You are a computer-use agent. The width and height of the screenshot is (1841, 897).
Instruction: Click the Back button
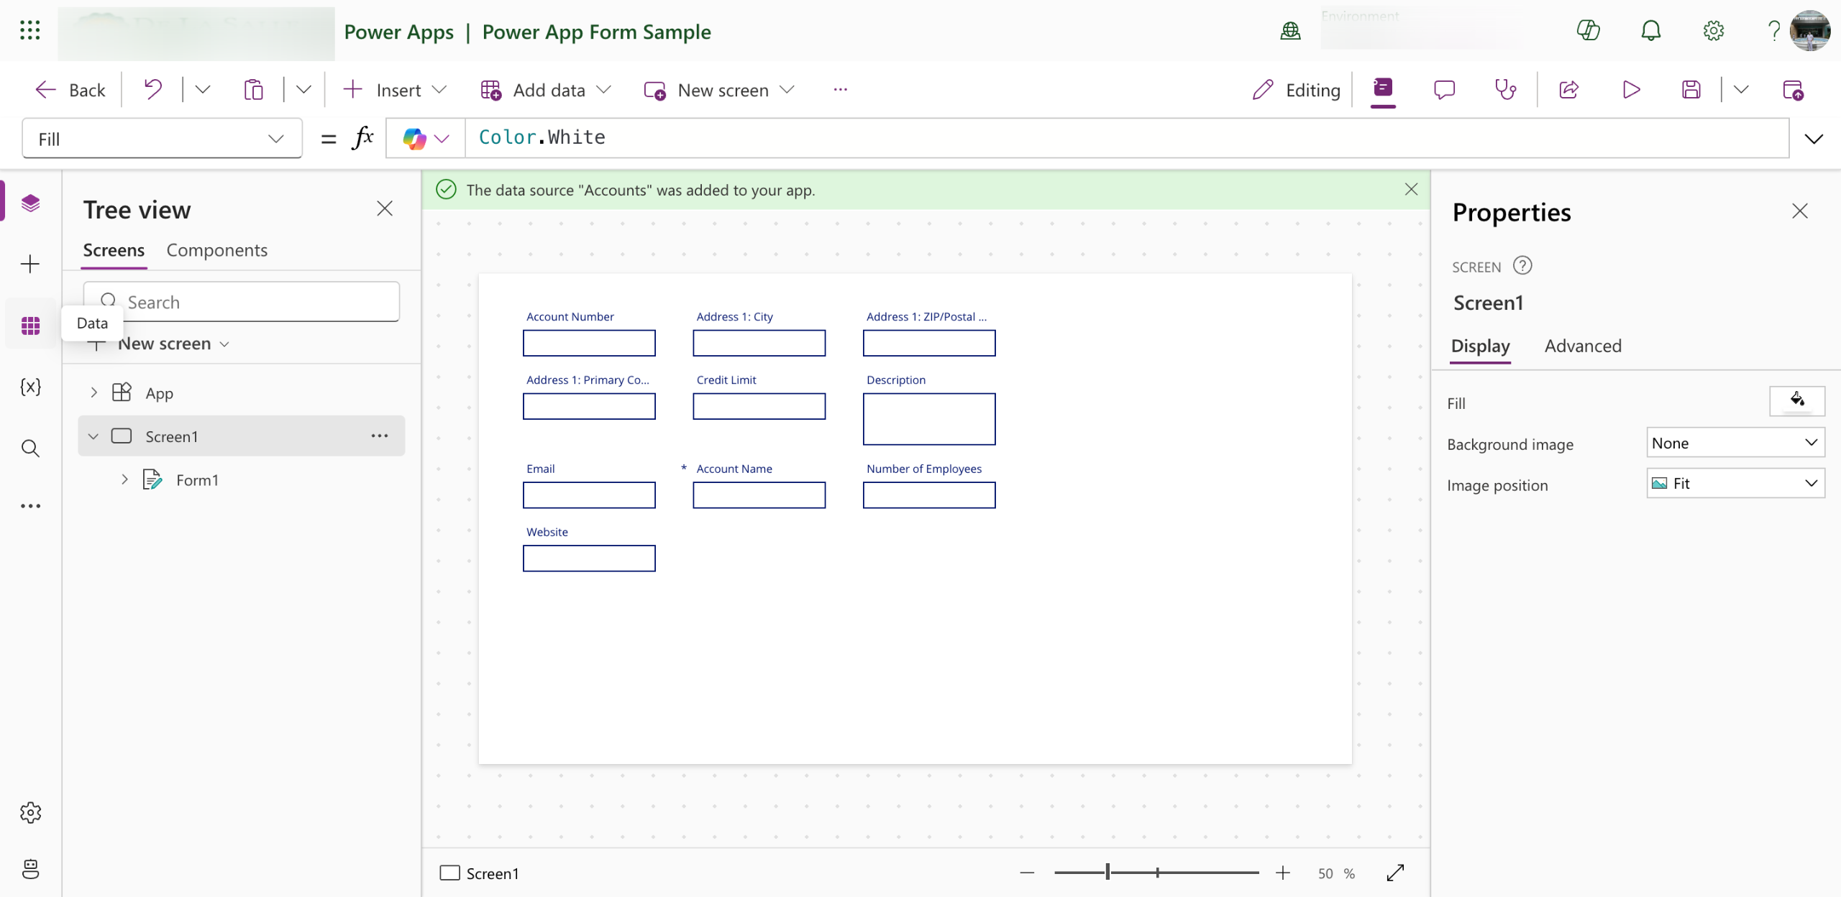point(70,90)
